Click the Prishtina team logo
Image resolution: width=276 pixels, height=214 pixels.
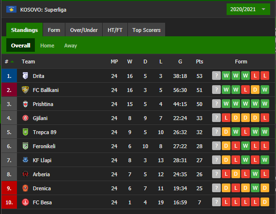pos(25,104)
